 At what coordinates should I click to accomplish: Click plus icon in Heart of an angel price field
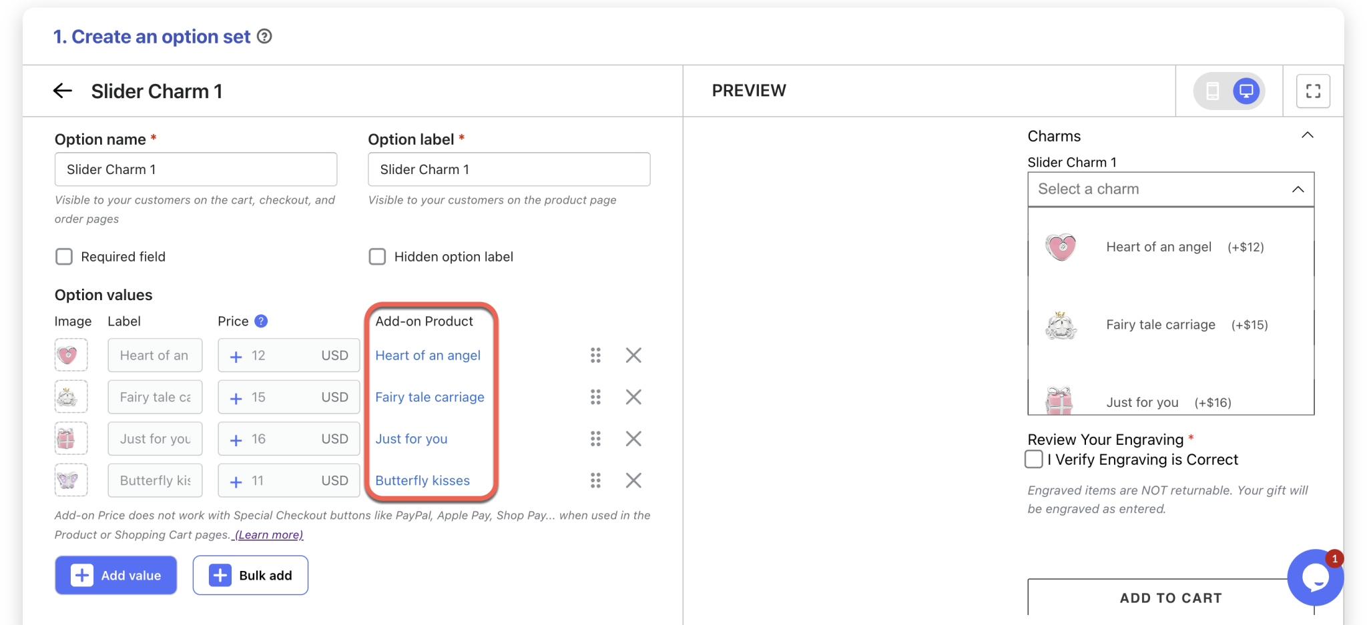click(x=235, y=355)
